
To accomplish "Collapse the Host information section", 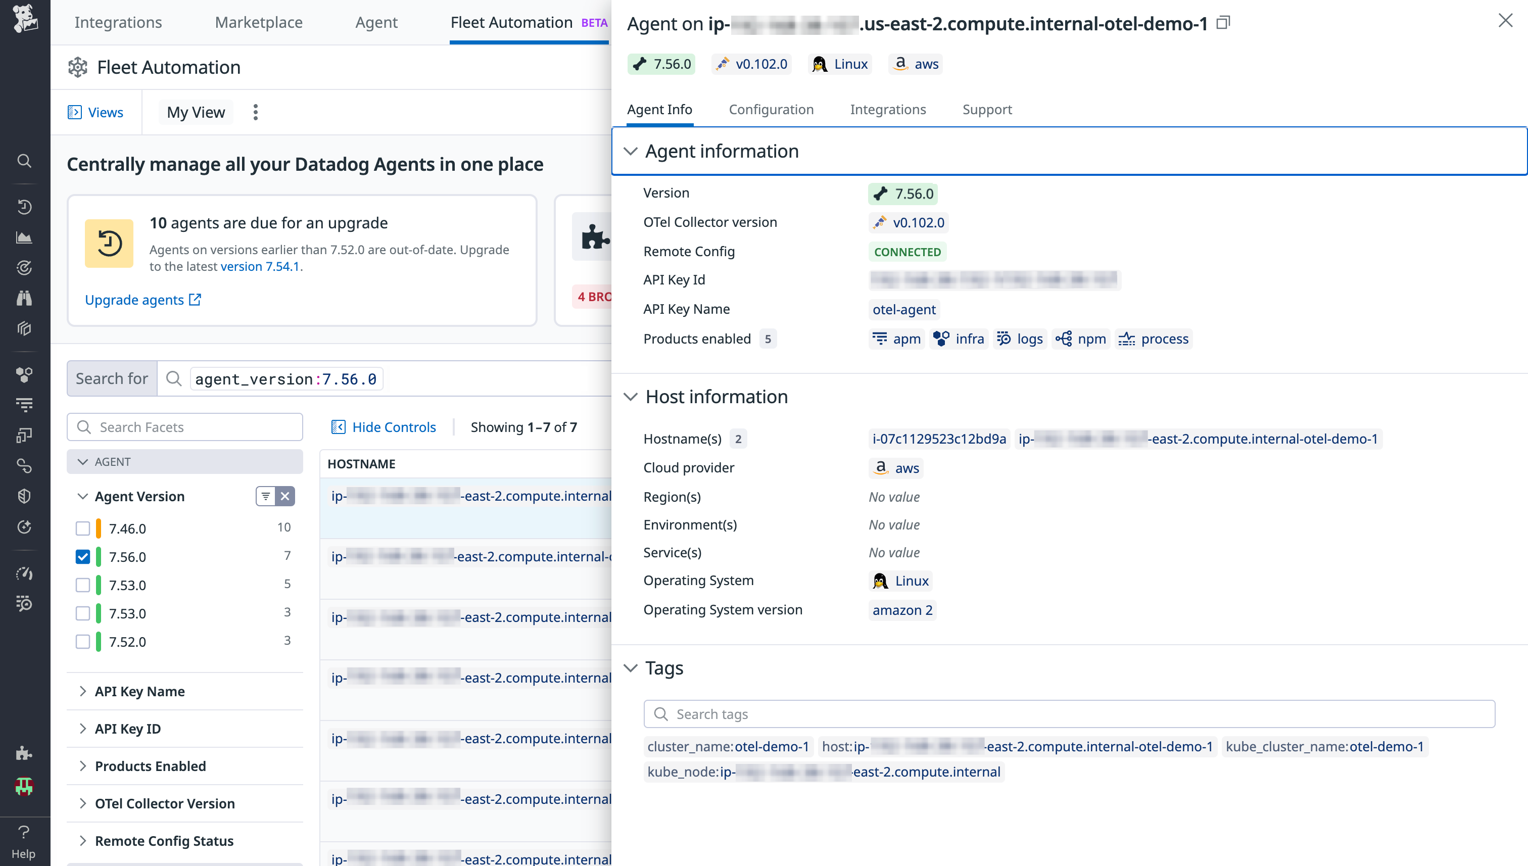I will pos(631,397).
